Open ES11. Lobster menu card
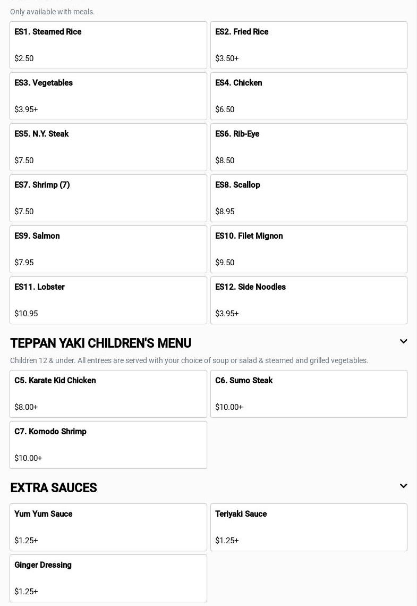This screenshot has height=606, width=417. tap(108, 300)
